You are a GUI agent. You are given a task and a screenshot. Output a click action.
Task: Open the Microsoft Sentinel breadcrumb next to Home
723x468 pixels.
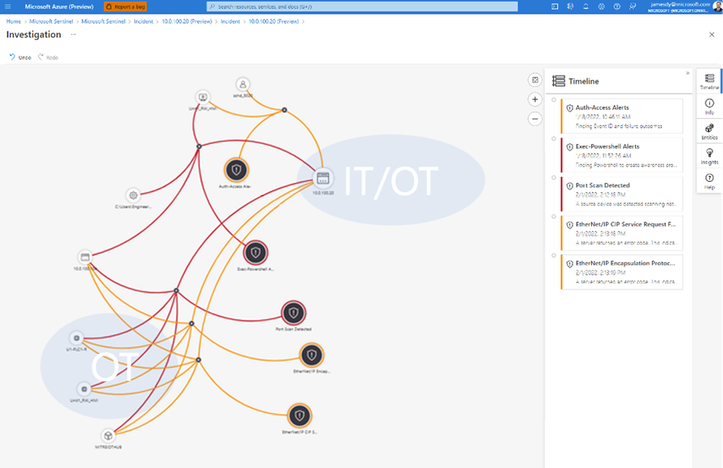(51, 21)
